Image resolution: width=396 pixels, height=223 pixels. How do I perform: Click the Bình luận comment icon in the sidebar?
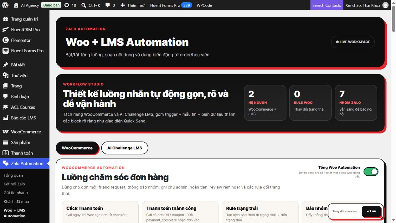5,96
